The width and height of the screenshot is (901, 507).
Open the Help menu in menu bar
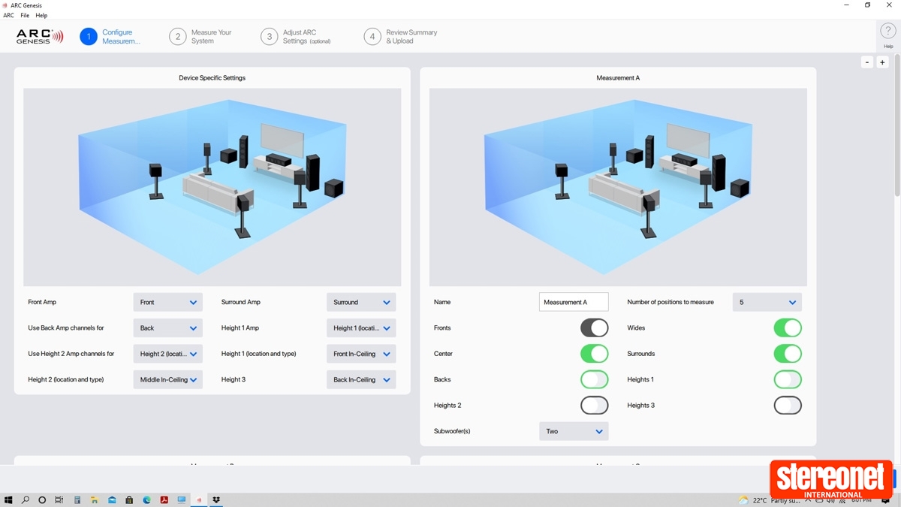[x=41, y=15]
